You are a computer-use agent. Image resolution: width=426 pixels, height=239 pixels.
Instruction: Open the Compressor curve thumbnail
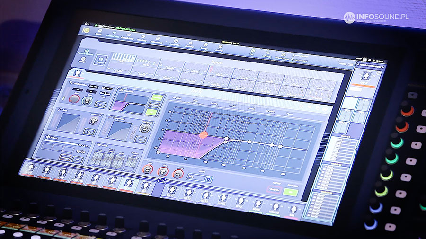pos(120,130)
